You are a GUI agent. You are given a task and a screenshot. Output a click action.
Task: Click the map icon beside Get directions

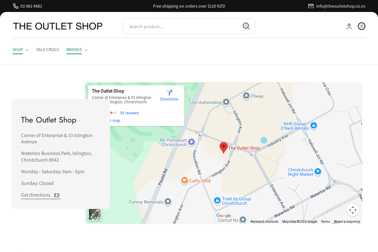tap(57, 195)
